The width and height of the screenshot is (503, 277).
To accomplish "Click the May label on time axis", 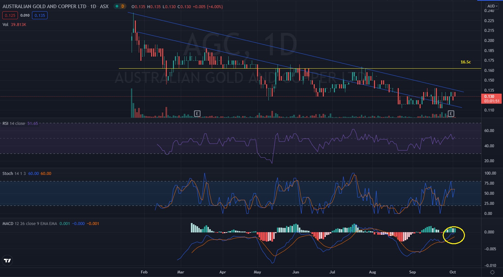I will click(x=257, y=272).
